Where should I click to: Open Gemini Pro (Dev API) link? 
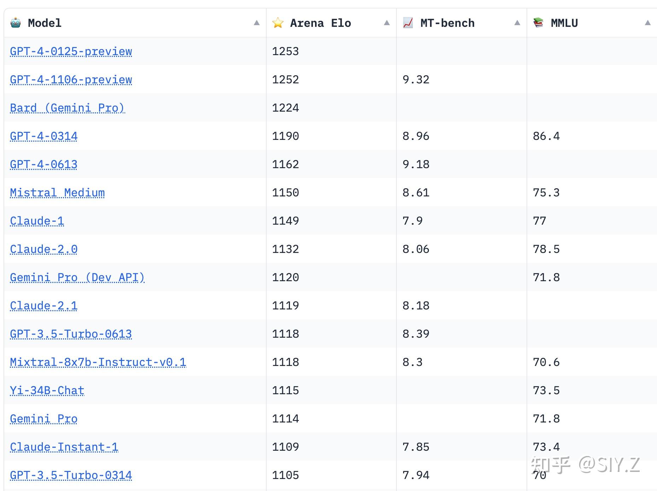[x=77, y=278]
